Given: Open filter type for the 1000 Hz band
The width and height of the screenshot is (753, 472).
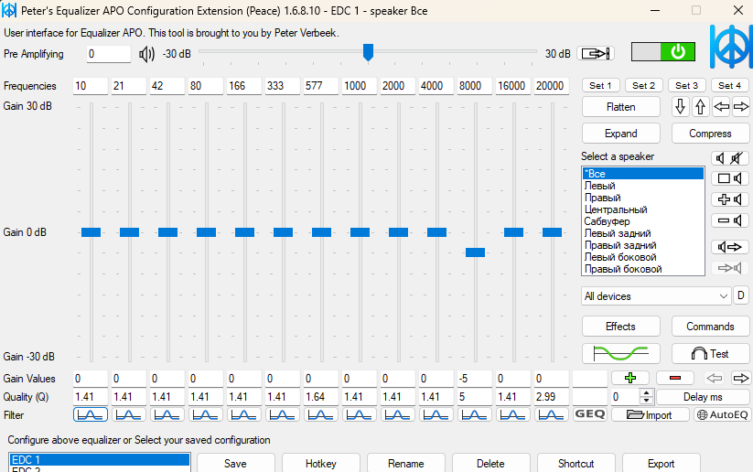Looking at the screenshot, I should 360,415.
